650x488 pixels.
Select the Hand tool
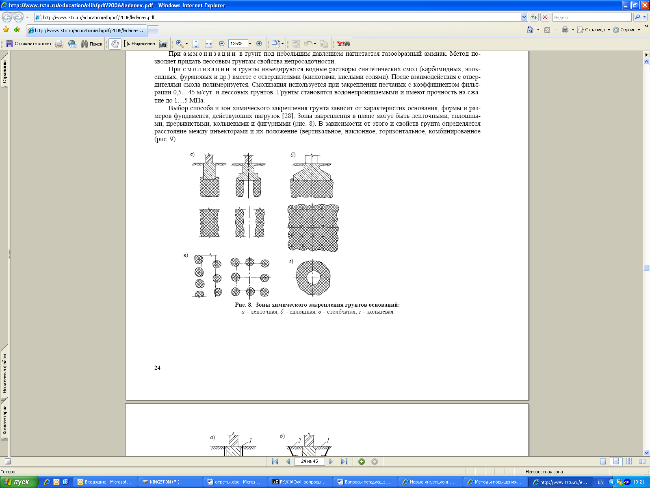[115, 44]
